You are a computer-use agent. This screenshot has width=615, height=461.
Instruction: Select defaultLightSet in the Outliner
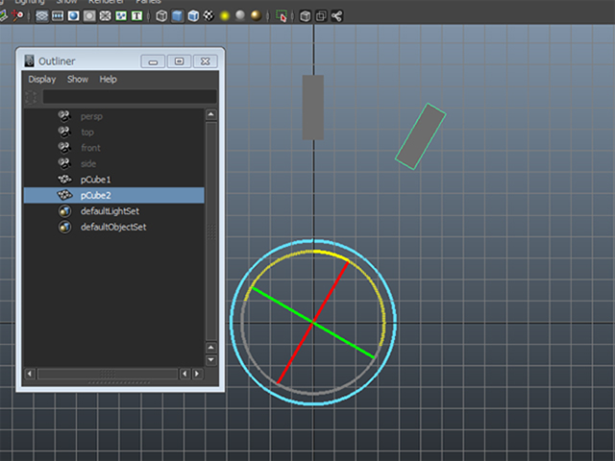pos(113,211)
